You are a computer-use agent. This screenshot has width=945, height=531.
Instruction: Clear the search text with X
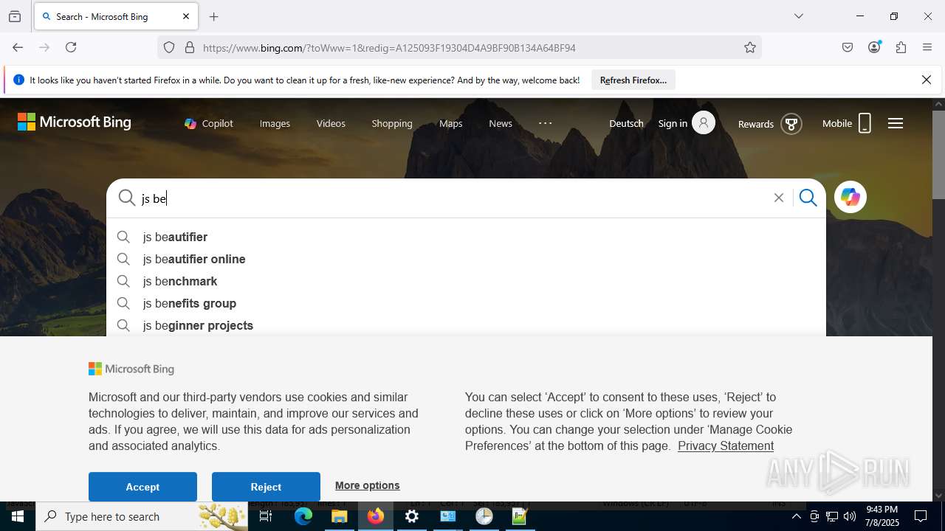[x=778, y=198]
